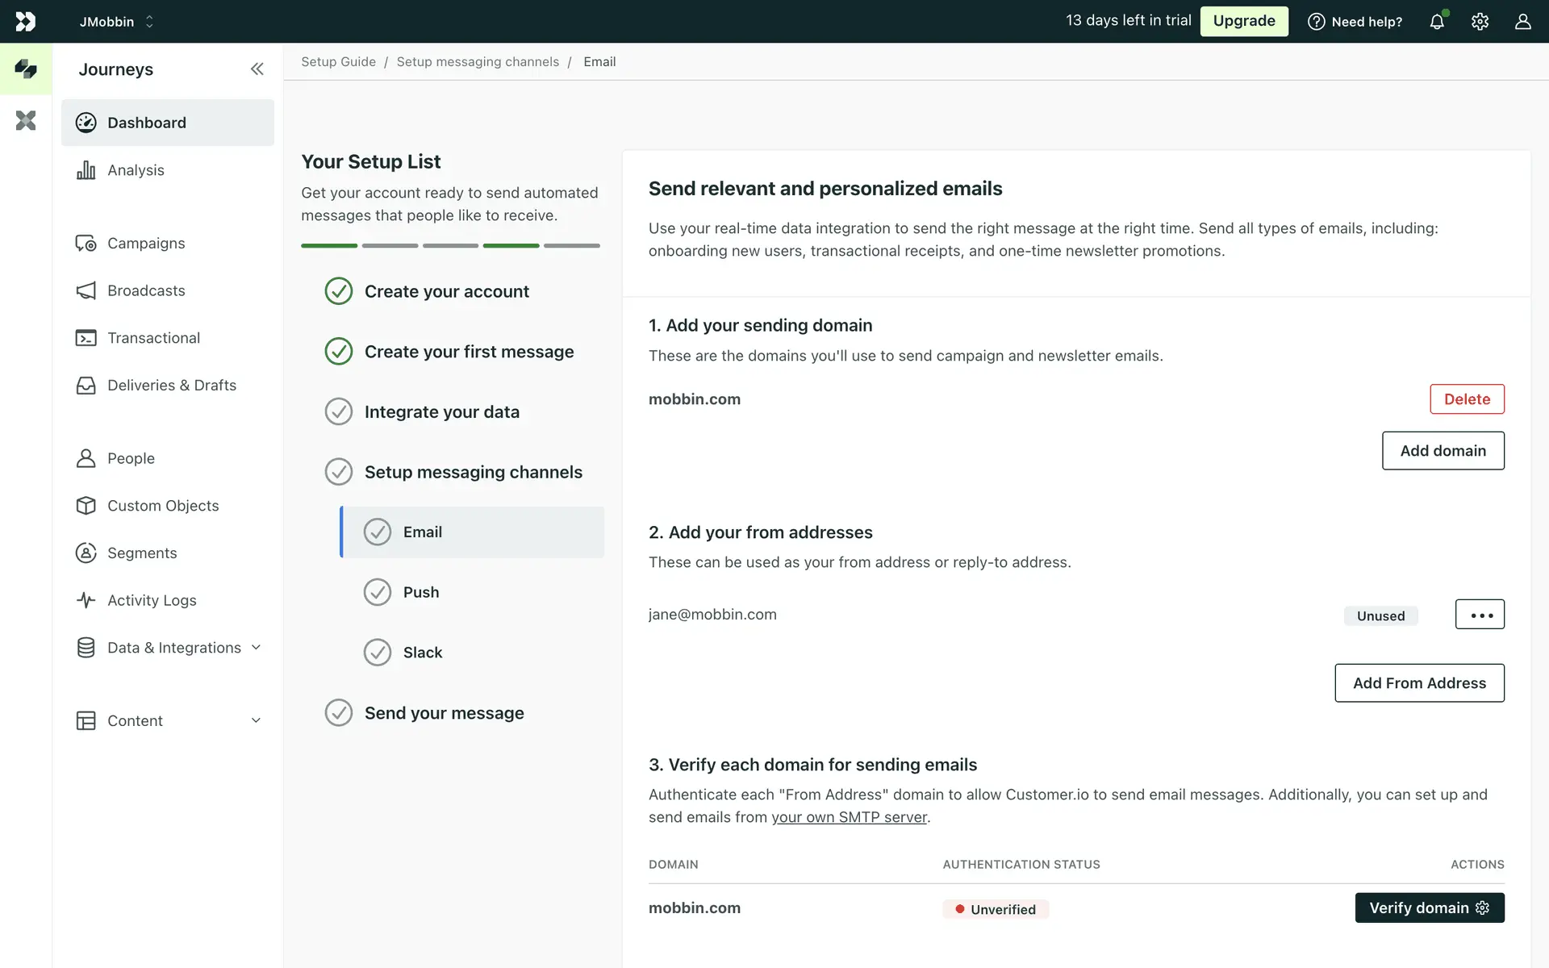Collapse the Journeys sidebar with double chevron
Viewport: 1549px width, 968px height.
tap(257, 69)
